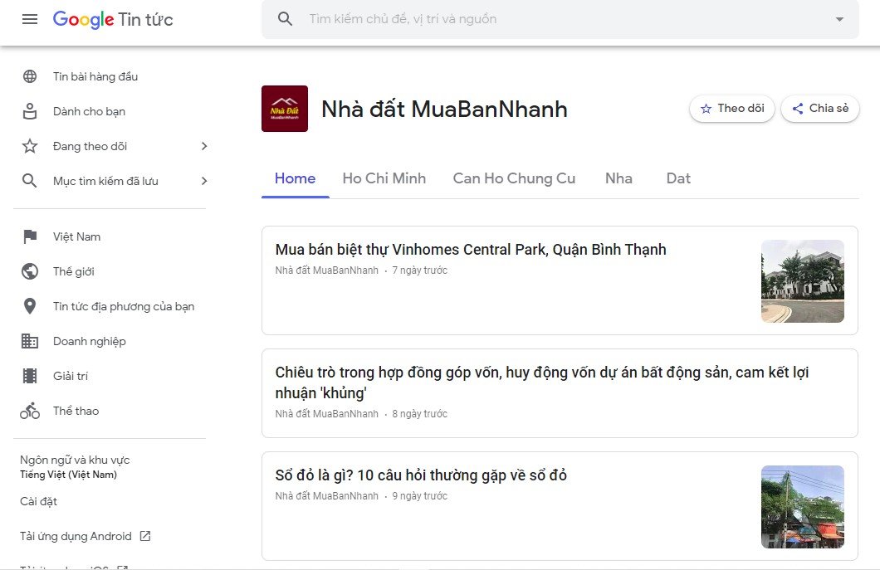Expand Mục tìm kiếm đã lưu
The height and width of the screenshot is (570, 880).
pyautogui.click(x=204, y=180)
